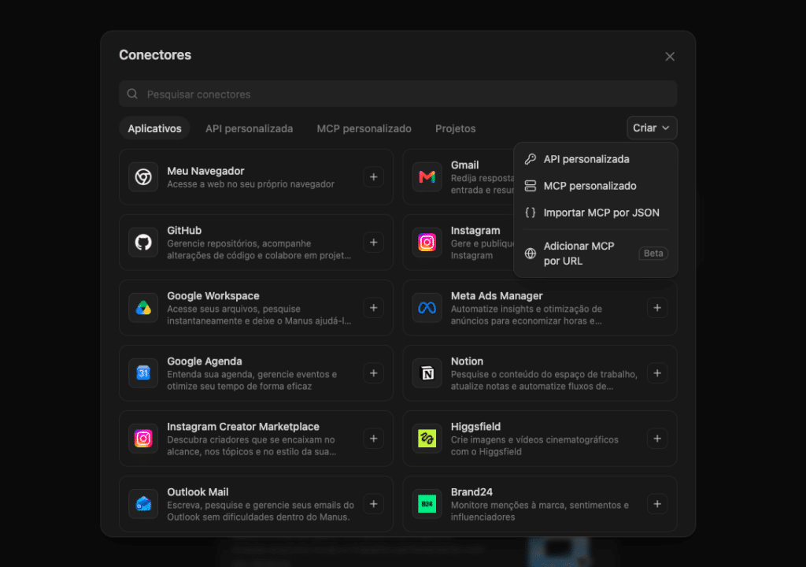
Task: Add Google Workspace connector with plus
Action: [x=374, y=308]
